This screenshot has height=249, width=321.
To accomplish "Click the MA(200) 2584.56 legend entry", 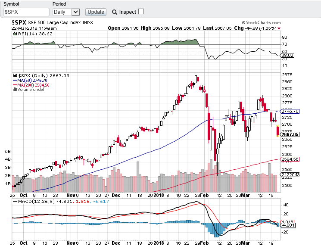I will [31, 85].
